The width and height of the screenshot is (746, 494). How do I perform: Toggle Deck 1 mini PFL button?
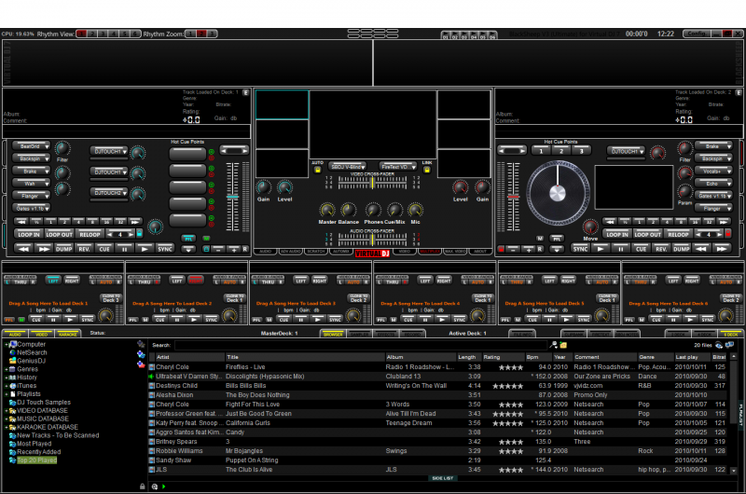click(9, 320)
